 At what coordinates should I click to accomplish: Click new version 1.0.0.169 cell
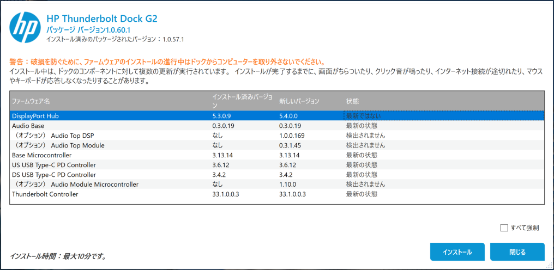(x=292, y=136)
